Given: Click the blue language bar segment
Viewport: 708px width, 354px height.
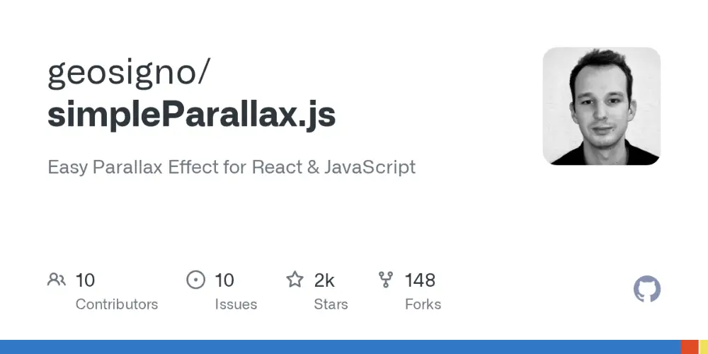Looking at the screenshot, I should click(341, 347).
